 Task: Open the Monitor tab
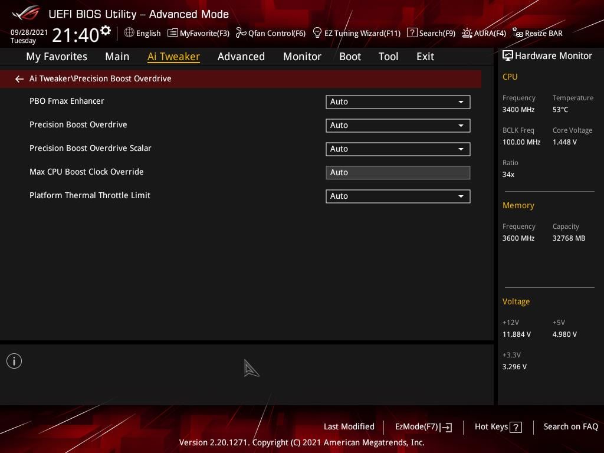click(302, 57)
